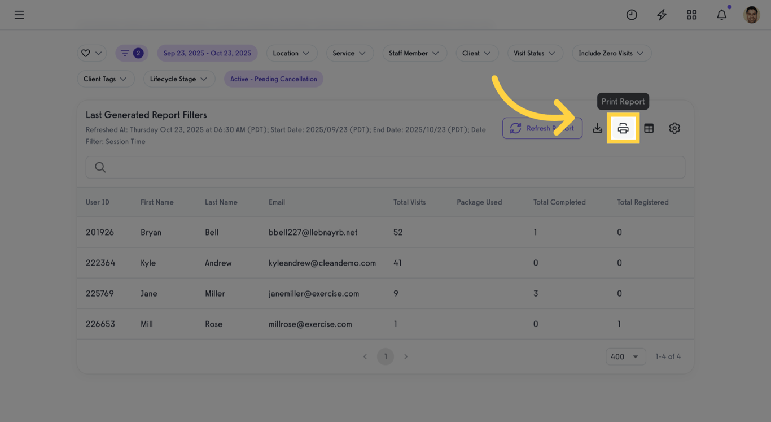Click the next page arrow
Image resolution: width=771 pixels, height=422 pixels.
(406, 356)
